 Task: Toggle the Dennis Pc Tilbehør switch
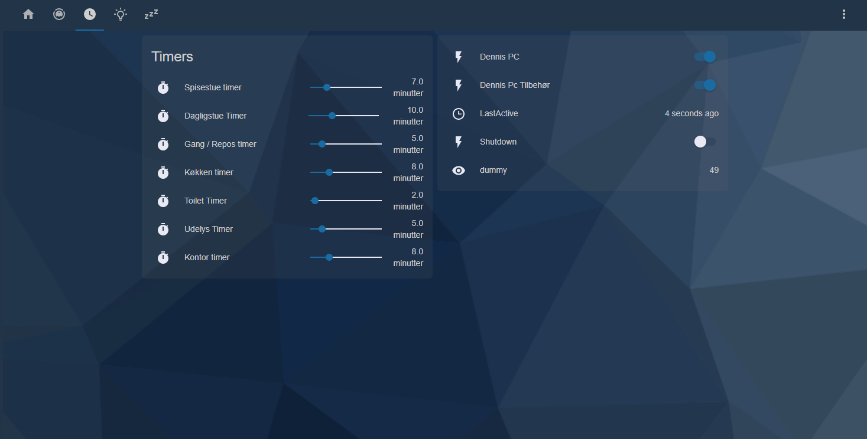pyautogui.click(x=705, y=85)
